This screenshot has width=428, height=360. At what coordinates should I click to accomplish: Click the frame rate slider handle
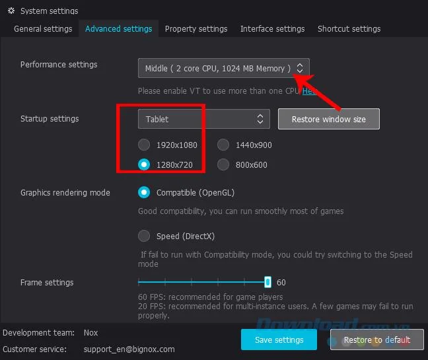pyautogui.click(x=267, y=282)
